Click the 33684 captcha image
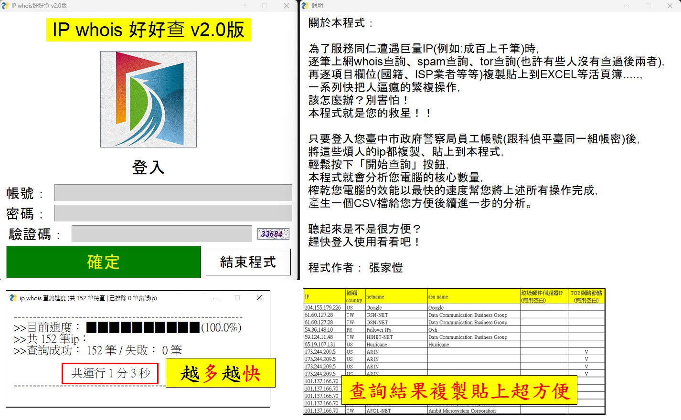Screen dimensions: 681x420 tap(273, 234)
